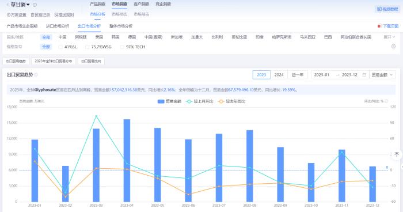This screenshot has width=403, height=212.
Task: Jump to 出口贸易流向 section button
Action: coord(91,61)
